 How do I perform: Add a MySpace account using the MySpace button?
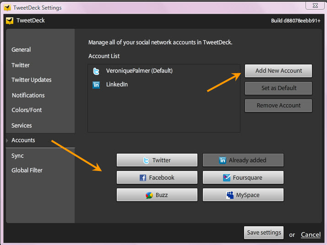click(x=243, y=195)
